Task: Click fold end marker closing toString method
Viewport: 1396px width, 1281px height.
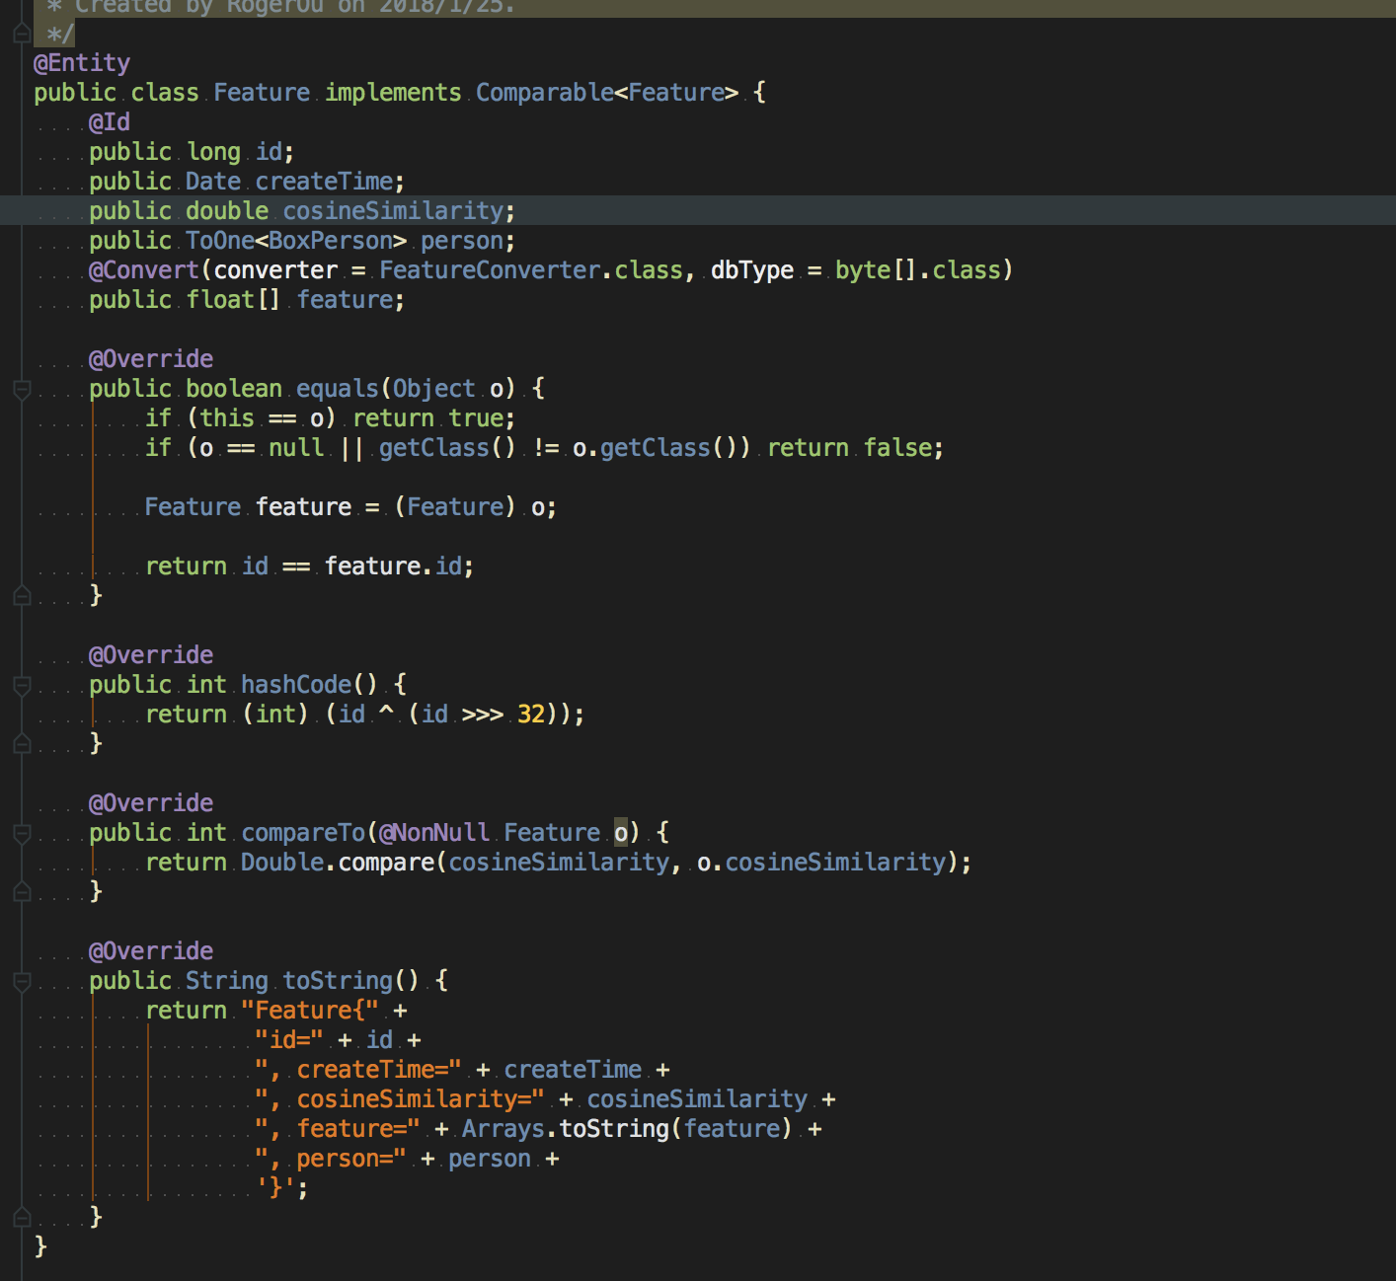Action: 22,1218
